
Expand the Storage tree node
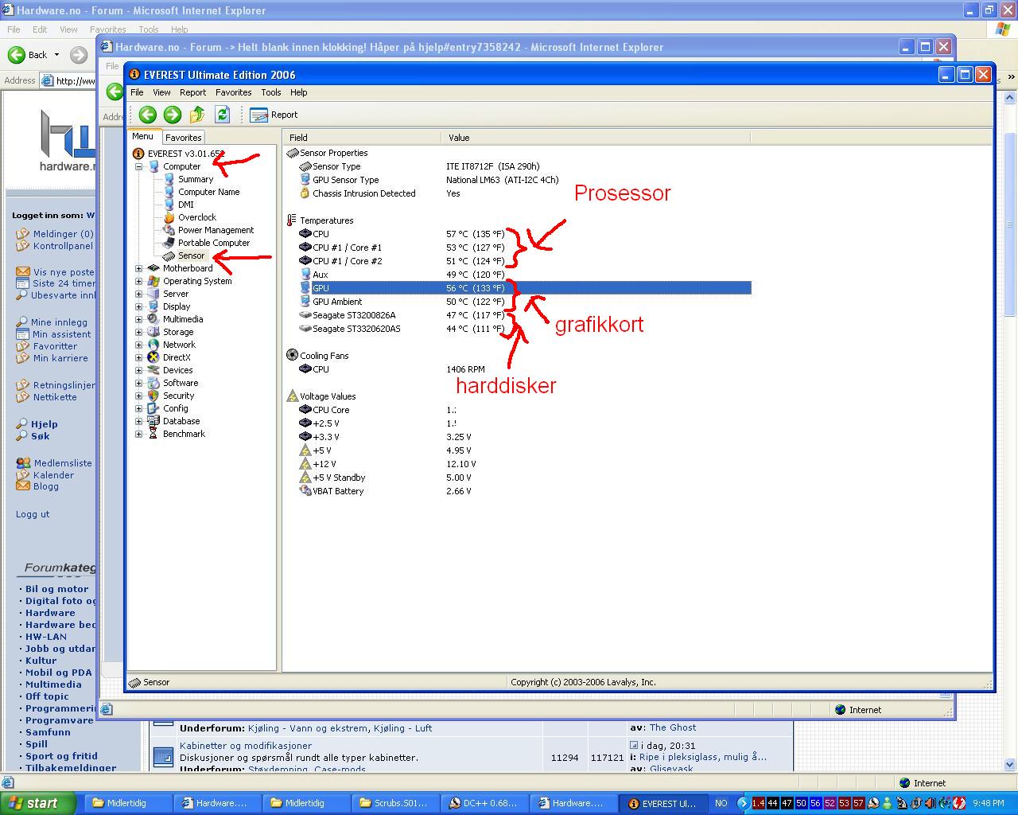pyautogui.click(x=138, y=332)
